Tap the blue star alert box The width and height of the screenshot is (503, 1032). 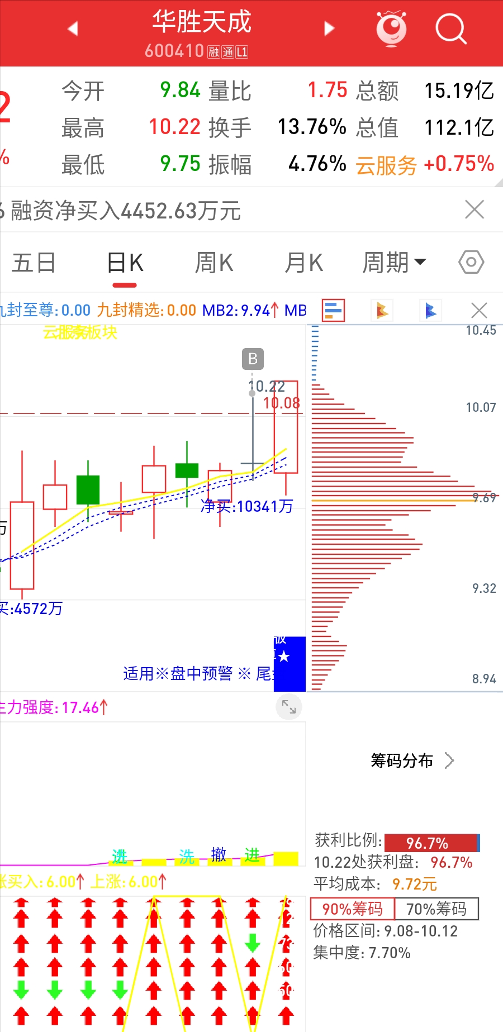click(x=290, y=664)
